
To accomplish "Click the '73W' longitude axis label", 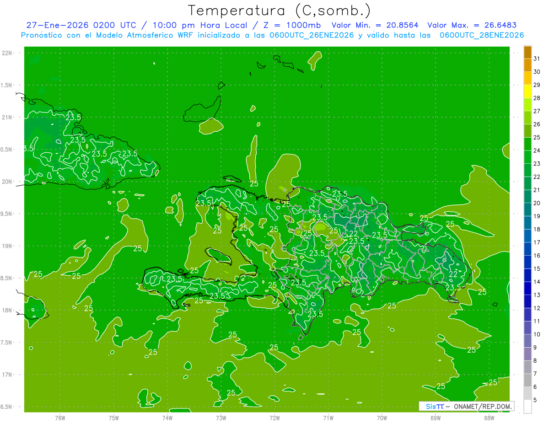I will click(221, 418).
